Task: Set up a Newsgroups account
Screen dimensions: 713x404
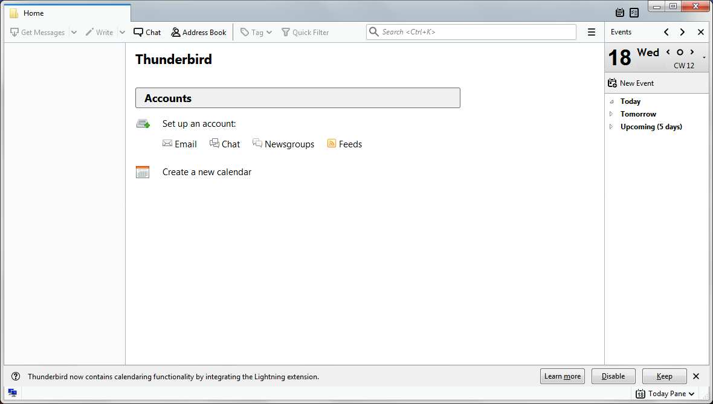Action: click(x=283, y=144)
